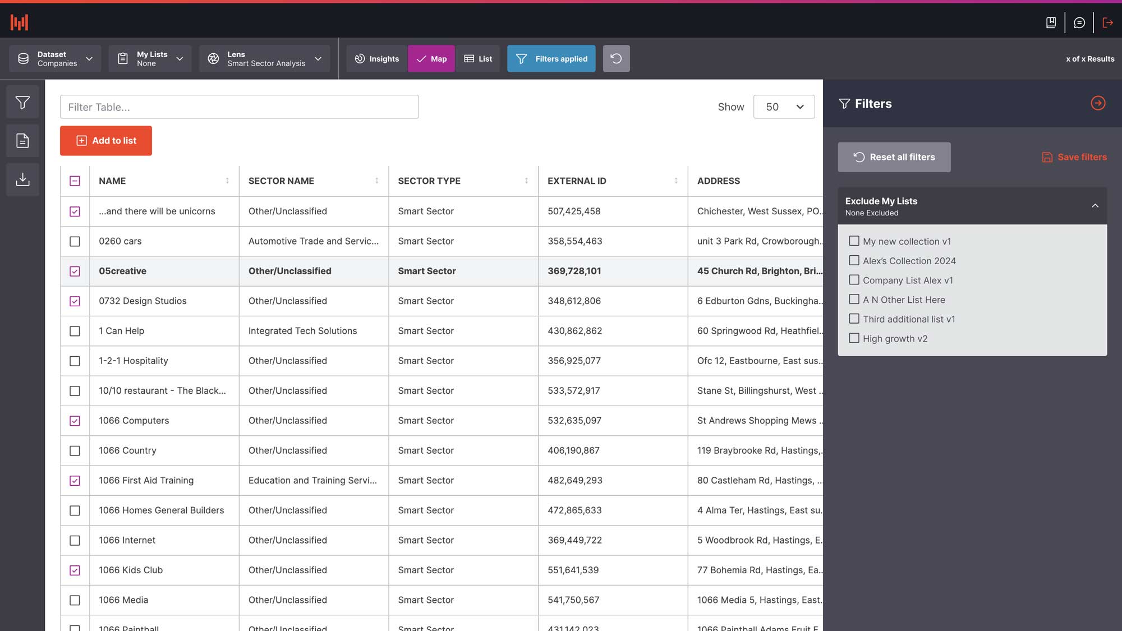Click the Filter Table search field
The width and height of the screenshot is (1122, 631).
point(239,107)
